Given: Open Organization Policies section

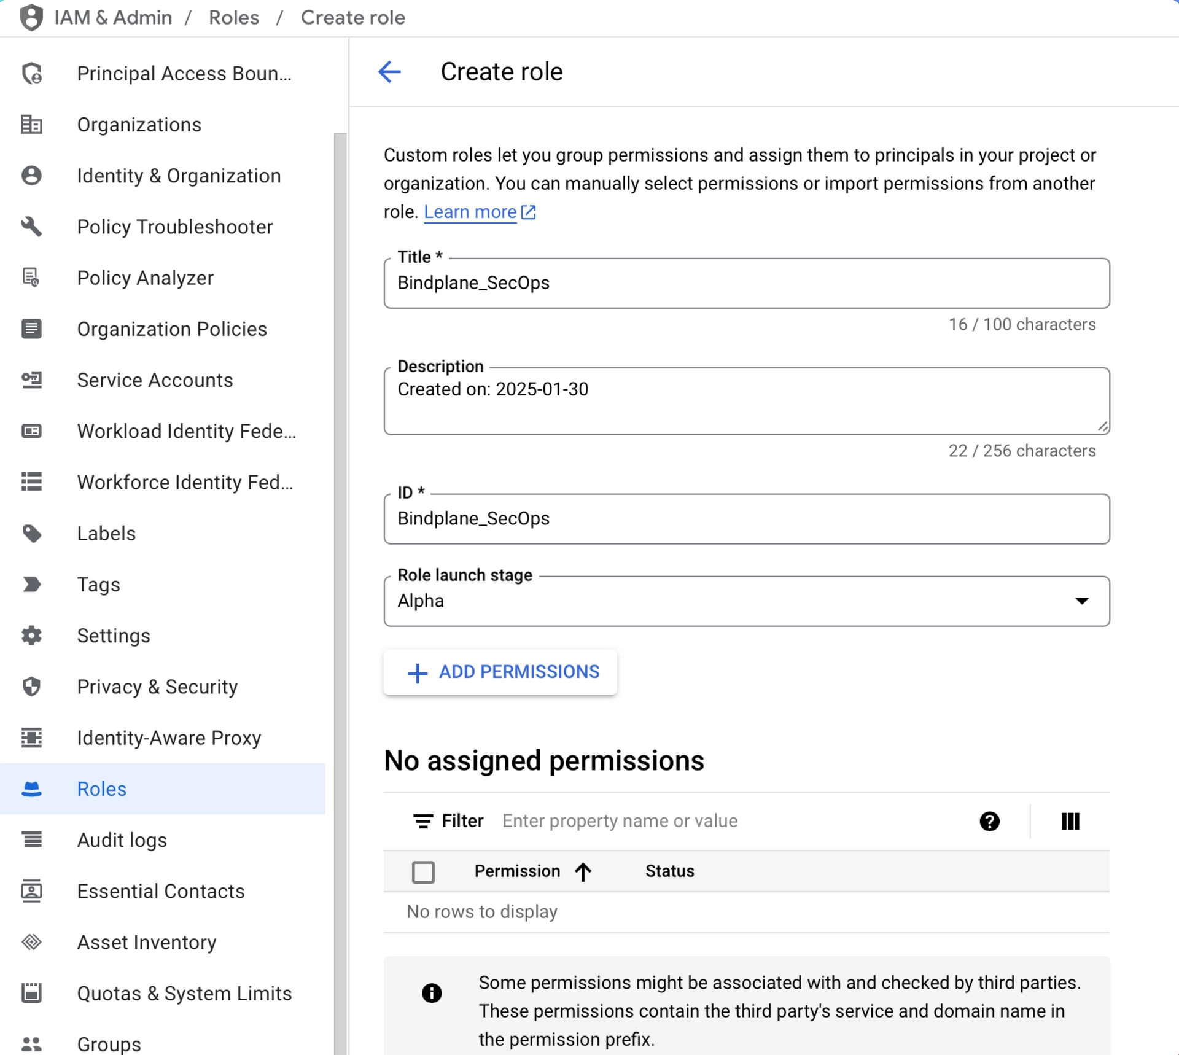Looking at the screenshot, I should (171, 329).
